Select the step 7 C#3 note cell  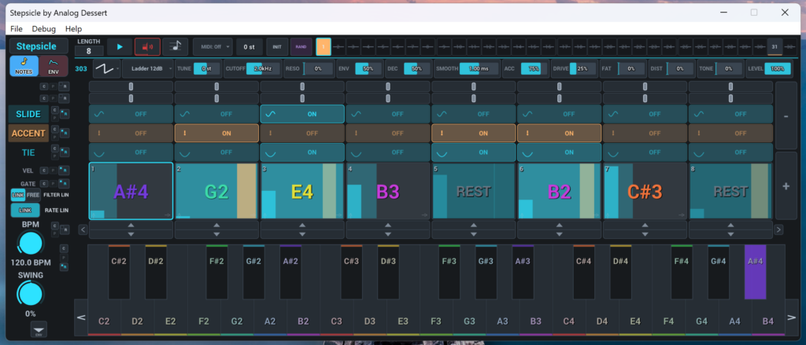click(x=645, y=191)
